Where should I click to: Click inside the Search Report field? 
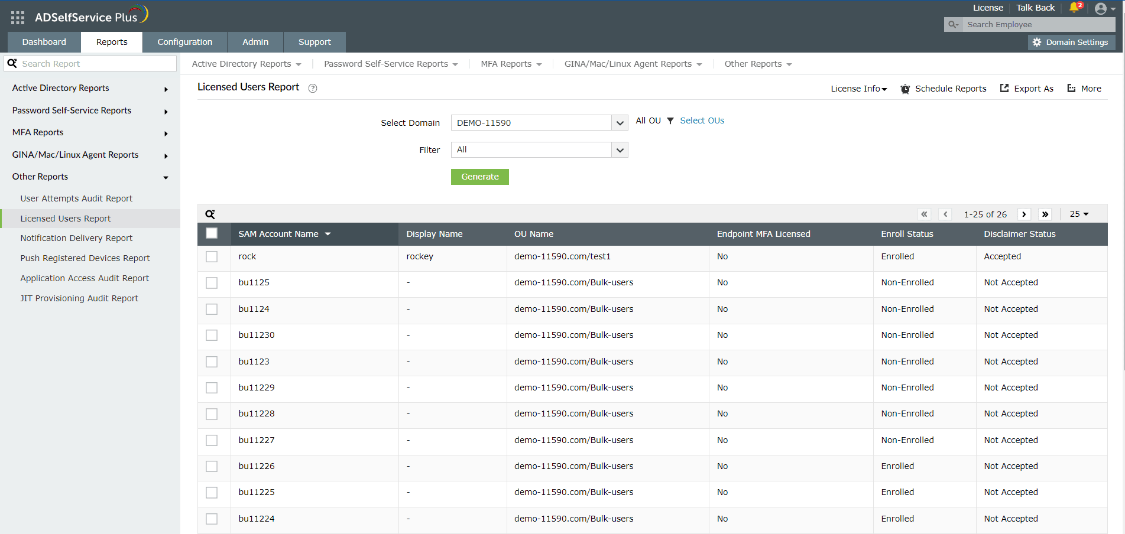[98, 63]
